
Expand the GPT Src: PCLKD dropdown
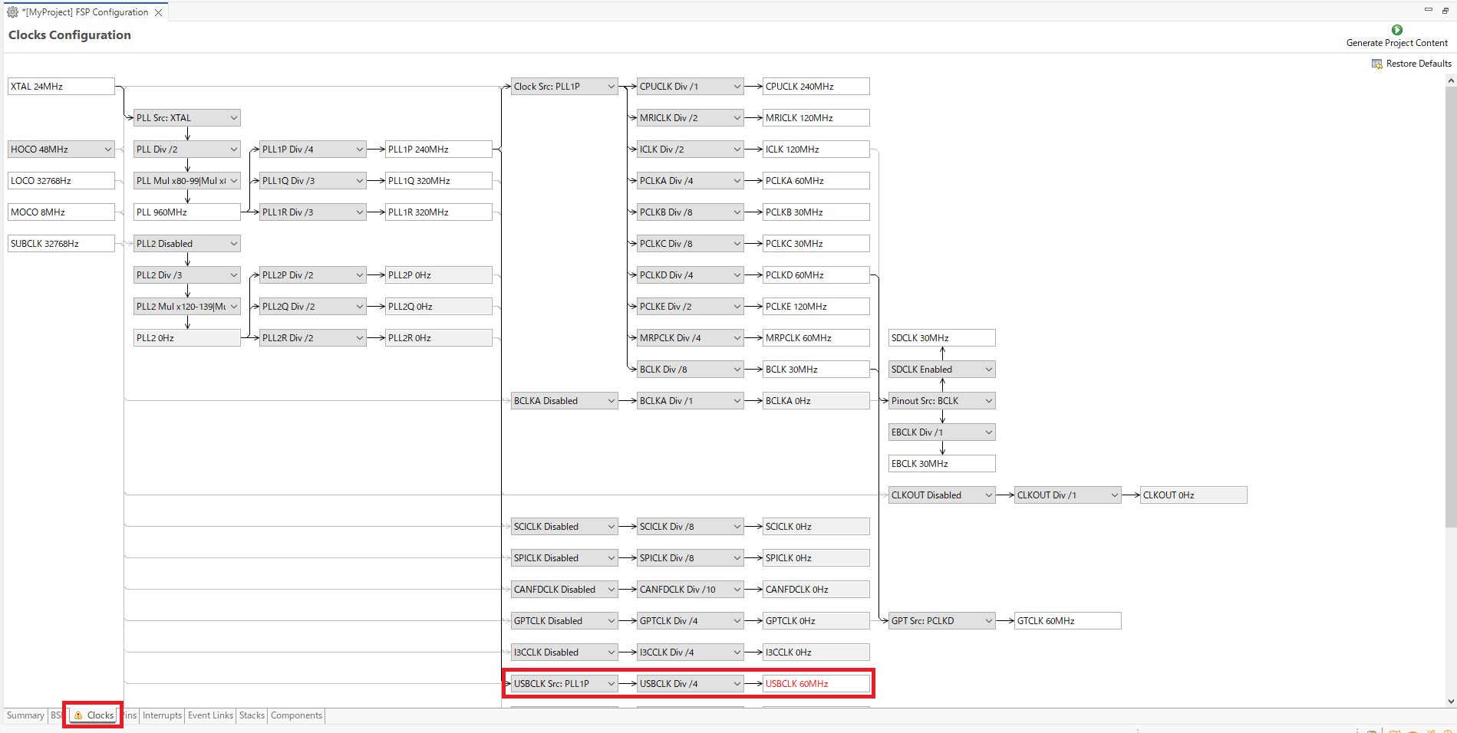tap(942, 621)
